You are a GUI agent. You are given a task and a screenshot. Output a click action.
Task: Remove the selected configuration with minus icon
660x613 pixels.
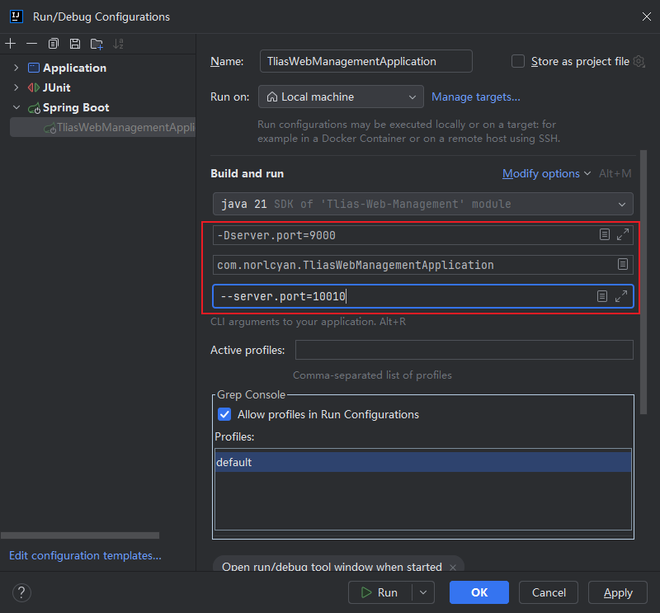tap(31, 44)
